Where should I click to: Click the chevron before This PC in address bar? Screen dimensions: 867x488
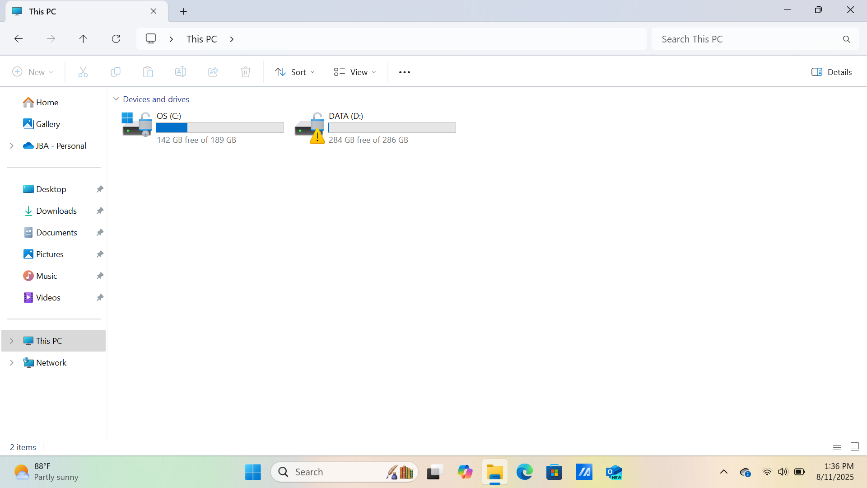pos(171,39)
